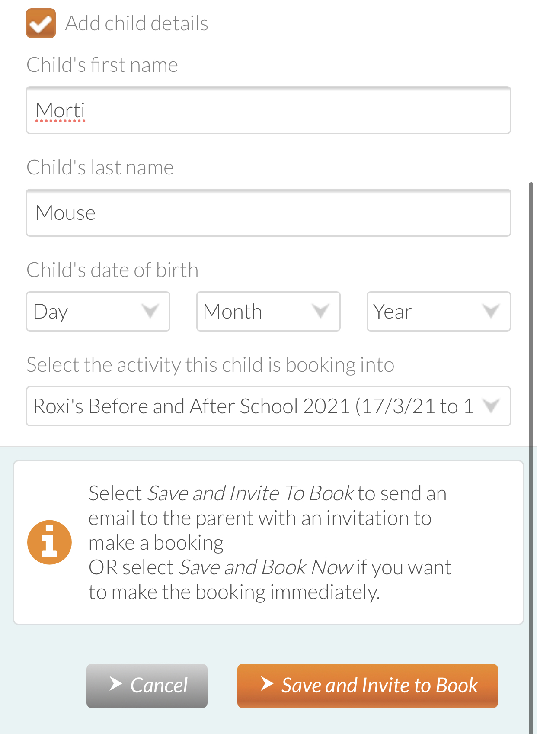This screenshot has height=734, width=537.
Task: Click Save and Invite to Book
Action: (x=368, y=686)
